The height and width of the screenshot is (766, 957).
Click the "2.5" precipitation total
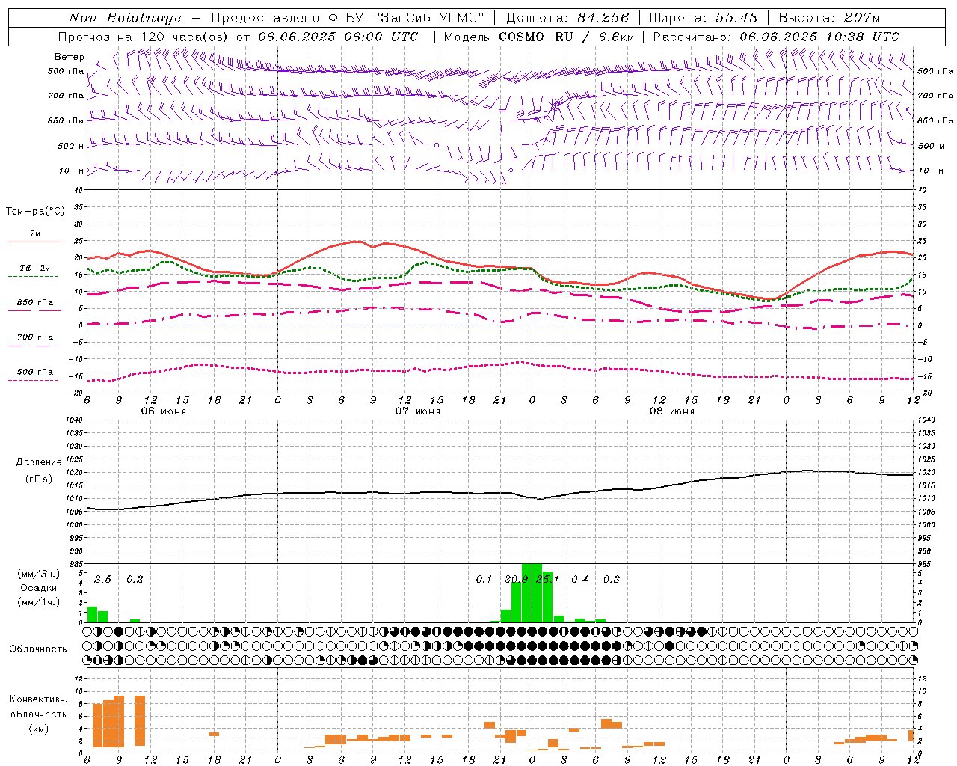tap(102, 580)
